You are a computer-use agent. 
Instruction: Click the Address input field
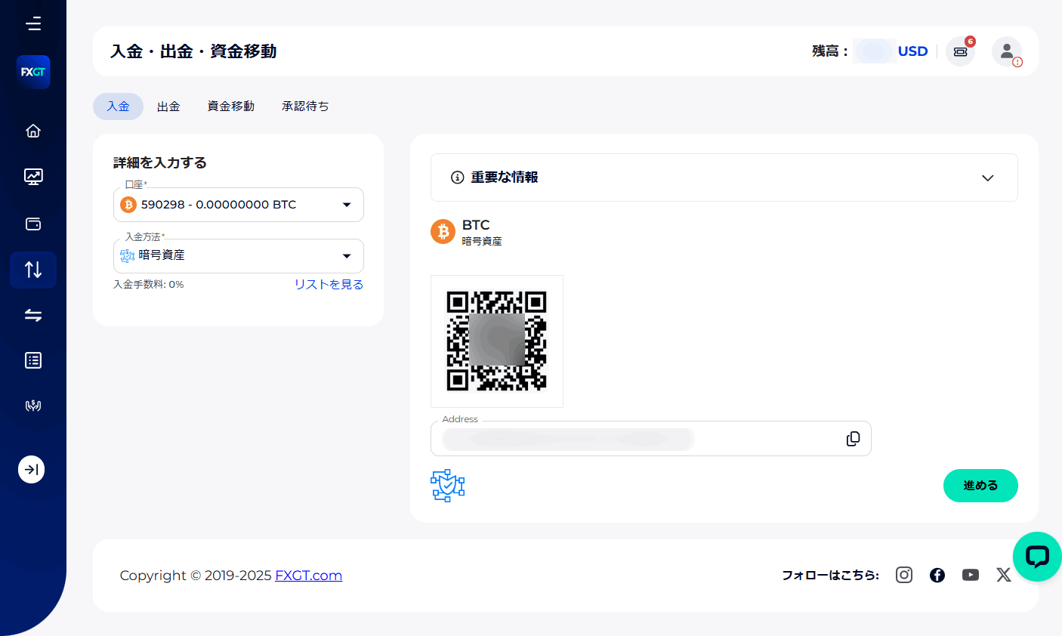click(x=651, y=439)
